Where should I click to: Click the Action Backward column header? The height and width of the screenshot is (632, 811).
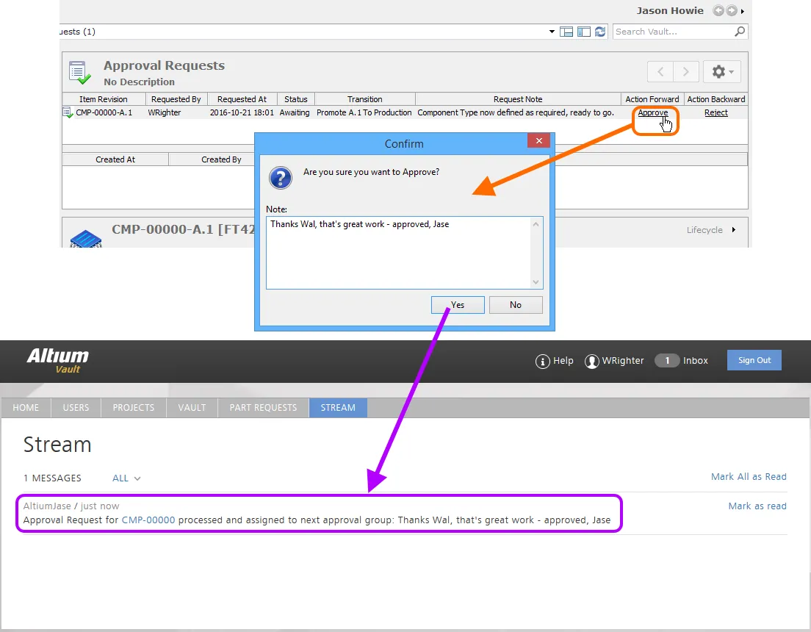[716, 99]
